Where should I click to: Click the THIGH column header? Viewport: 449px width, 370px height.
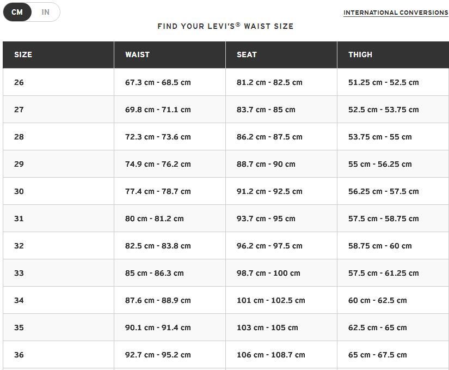(360, 54)
